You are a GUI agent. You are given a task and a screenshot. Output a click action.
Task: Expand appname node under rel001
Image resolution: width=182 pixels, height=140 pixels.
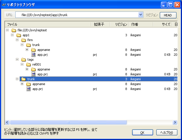tap(27, 69)
